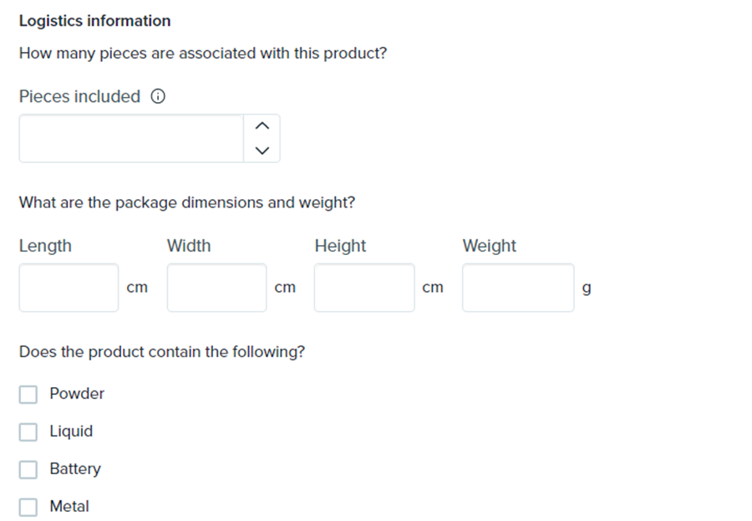The height and width of the screenshot is (521, 752).
Task: Click the Logistics information heading
Action: 94,21
